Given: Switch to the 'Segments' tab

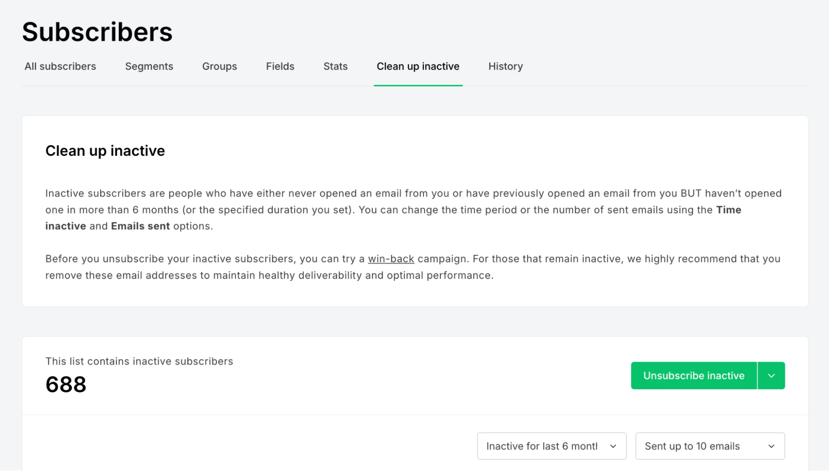Looking at the screenshot, I should click(149, 66).
